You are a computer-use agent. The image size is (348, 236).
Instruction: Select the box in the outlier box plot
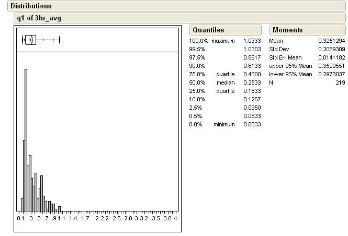[30, 39]
